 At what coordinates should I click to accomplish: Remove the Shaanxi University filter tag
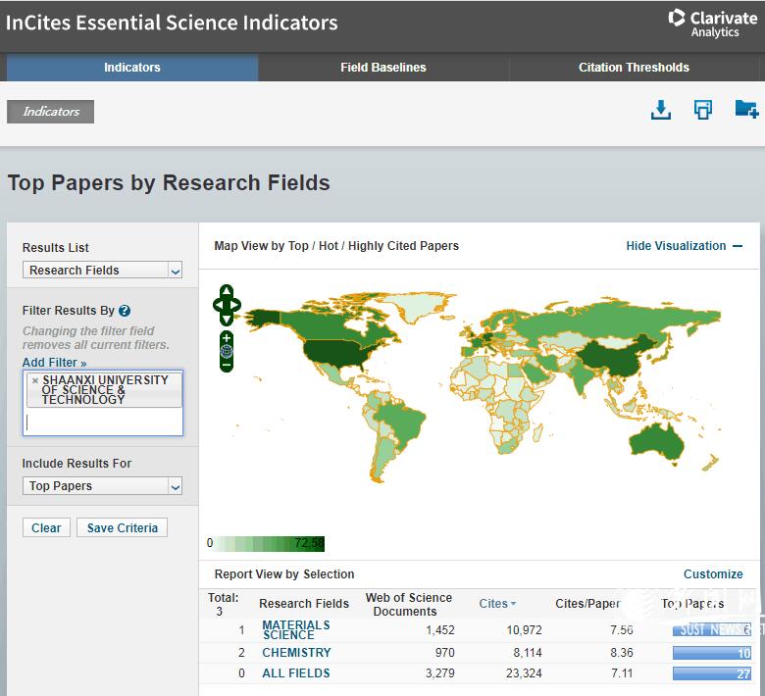35,380
